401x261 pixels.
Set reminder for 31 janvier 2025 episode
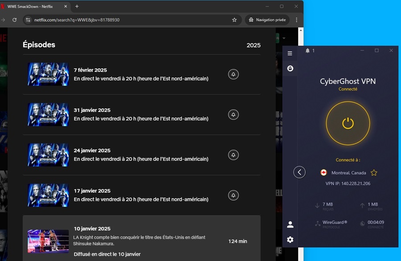pos(233,114)
